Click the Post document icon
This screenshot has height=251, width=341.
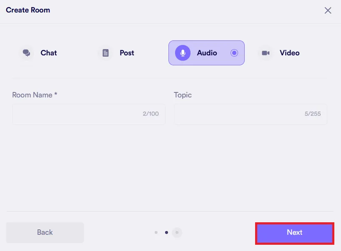tap(105, 53)
